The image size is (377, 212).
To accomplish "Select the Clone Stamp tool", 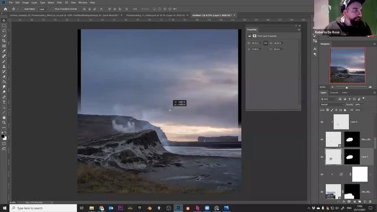I will (4, 67).
